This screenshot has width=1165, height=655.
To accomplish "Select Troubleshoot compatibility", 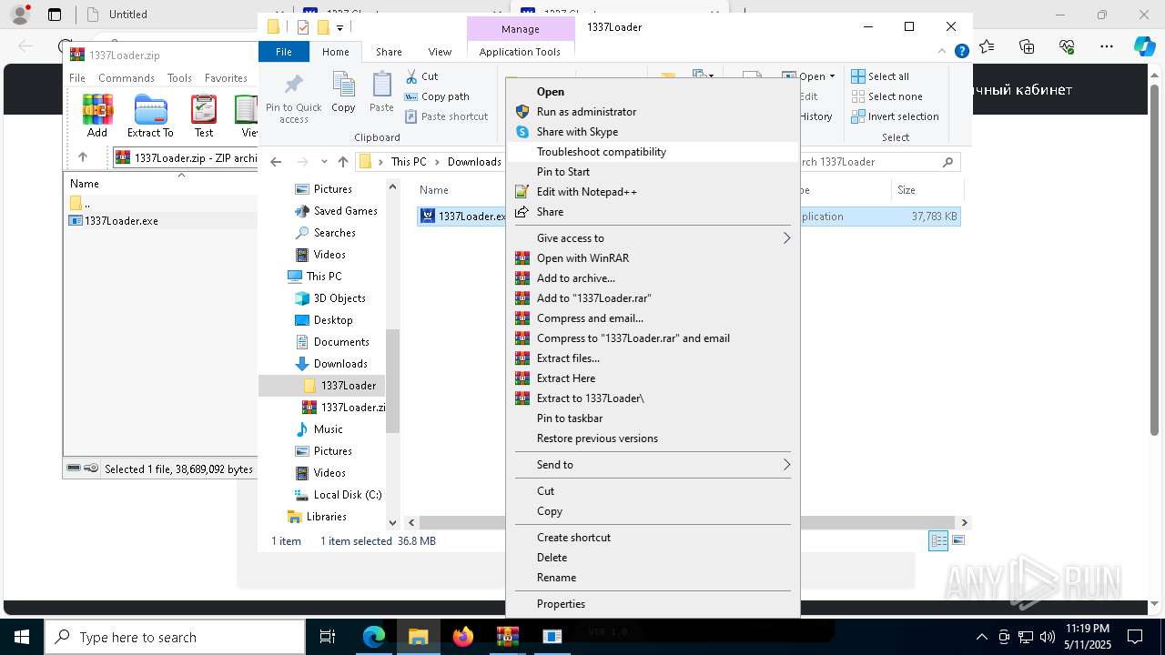I will point(653,151).
